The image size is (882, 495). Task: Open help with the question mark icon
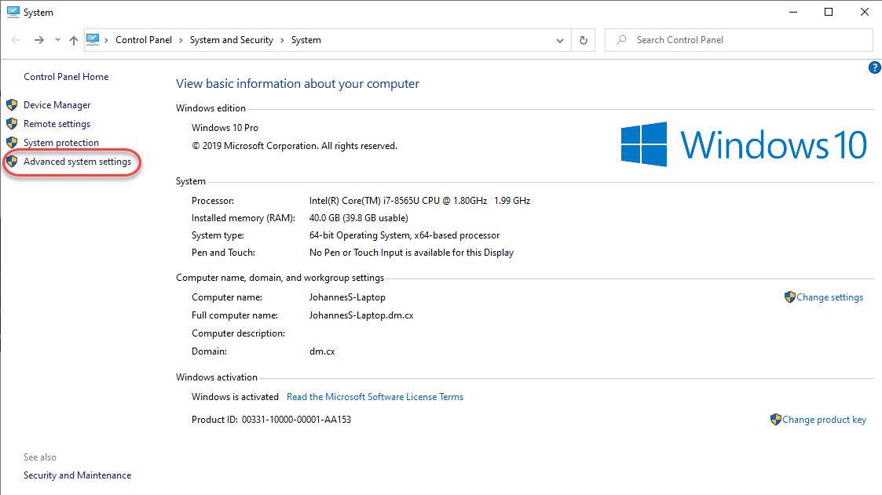point(874,67)
